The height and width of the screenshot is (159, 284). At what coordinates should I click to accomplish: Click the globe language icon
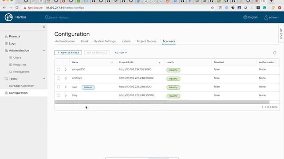click(245, 17)
